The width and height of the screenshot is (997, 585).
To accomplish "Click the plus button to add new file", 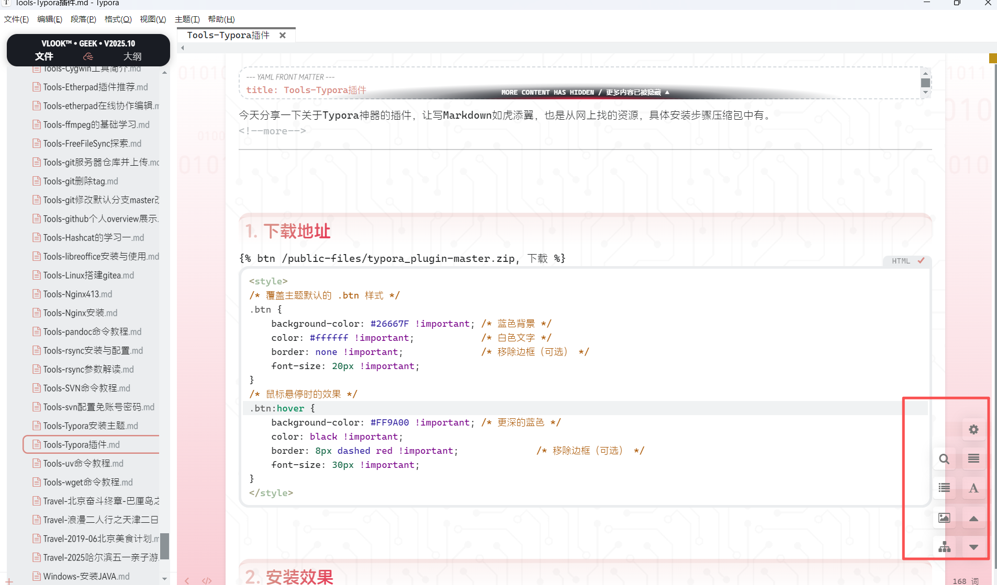I will click(9, 580).
